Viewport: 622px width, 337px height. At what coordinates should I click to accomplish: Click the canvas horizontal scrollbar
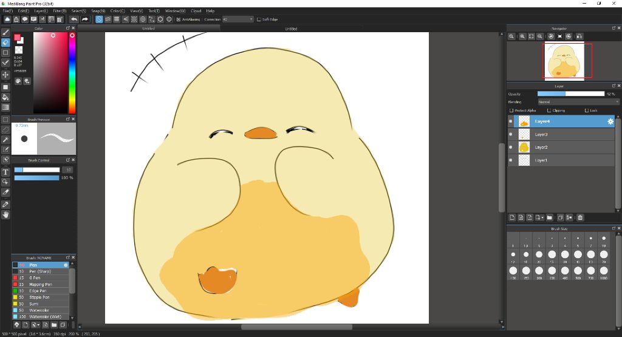coord(296,327)
